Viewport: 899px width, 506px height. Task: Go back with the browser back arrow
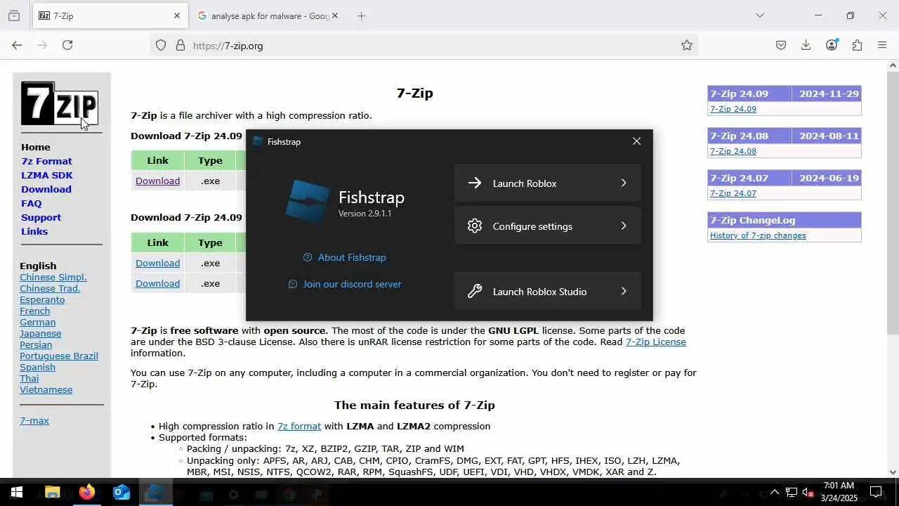click(17, 45)
